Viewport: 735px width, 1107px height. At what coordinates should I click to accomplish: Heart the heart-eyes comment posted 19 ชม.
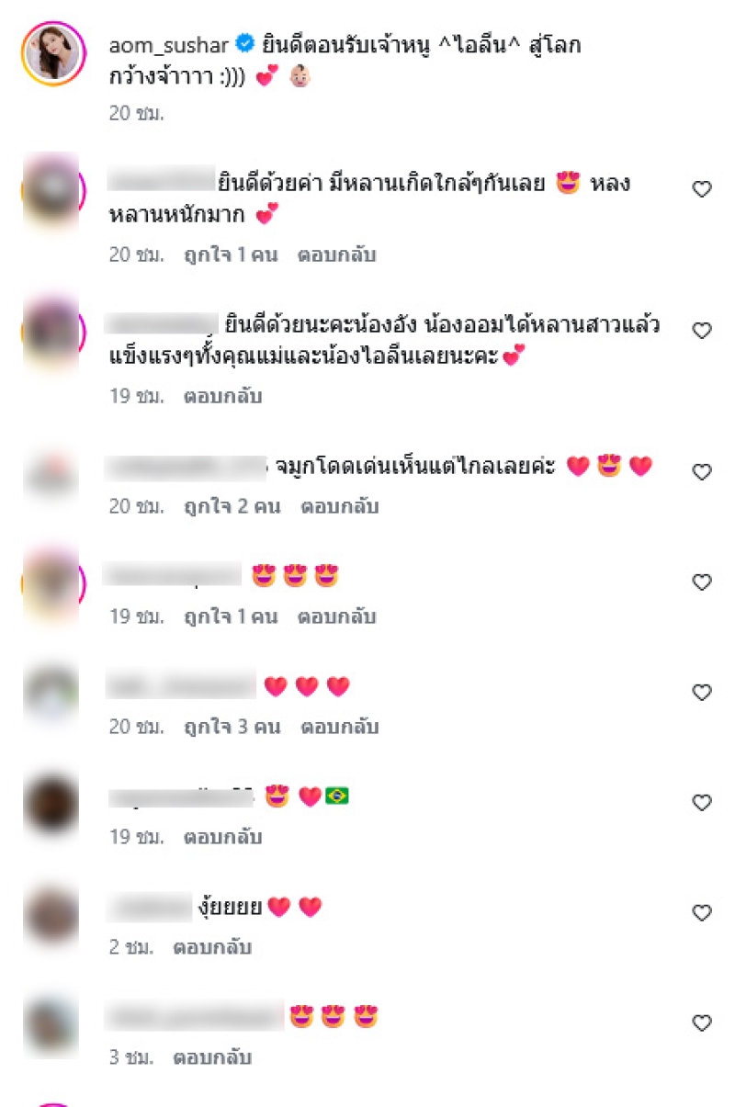click(x=702, y=582)
